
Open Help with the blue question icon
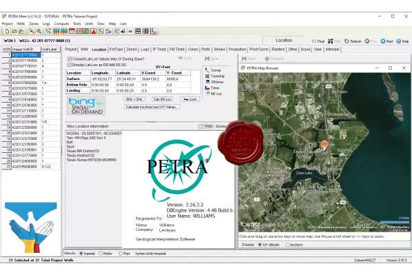399,41
